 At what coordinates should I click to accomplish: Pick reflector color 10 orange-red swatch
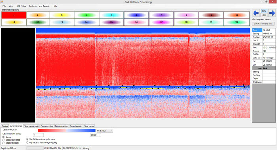coord(237,15)
